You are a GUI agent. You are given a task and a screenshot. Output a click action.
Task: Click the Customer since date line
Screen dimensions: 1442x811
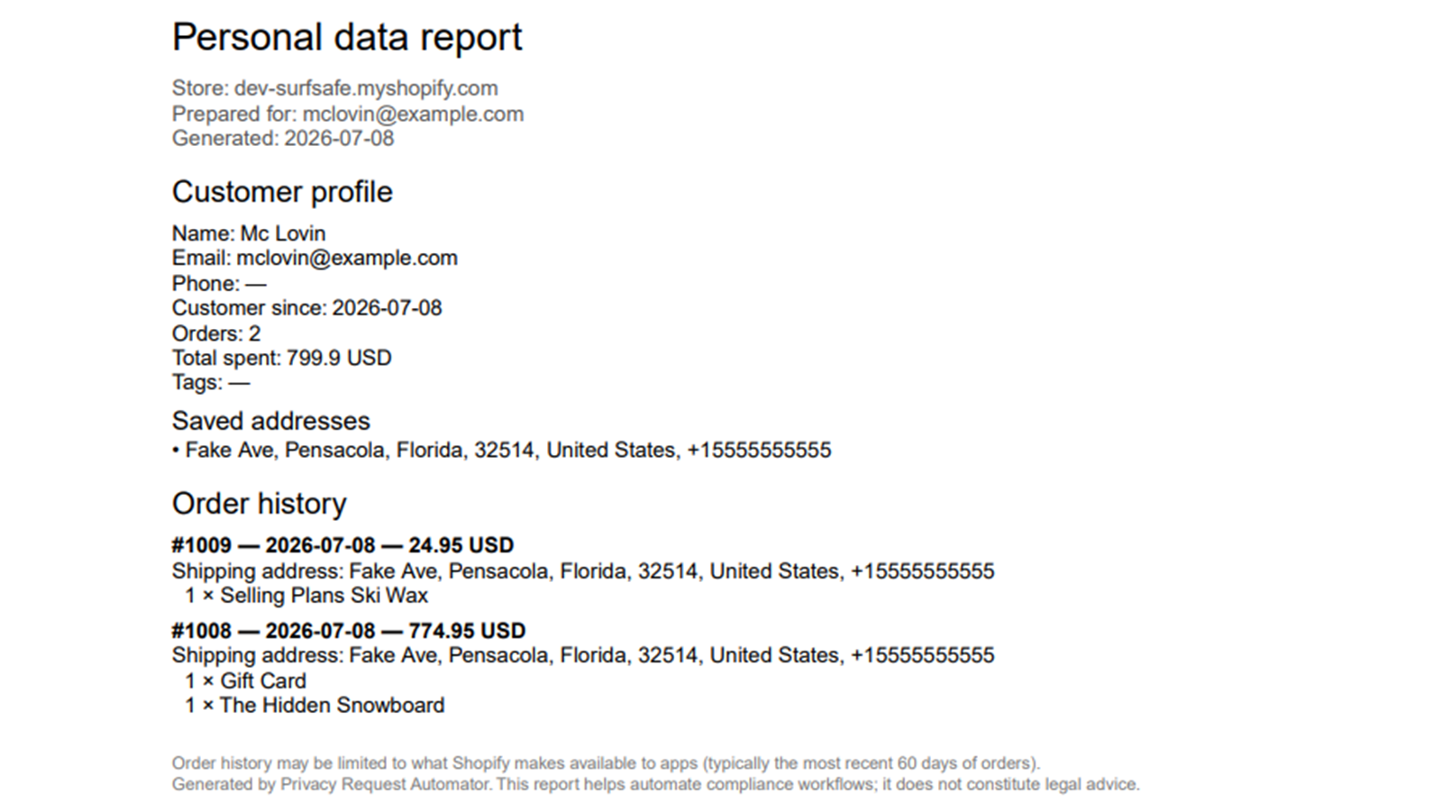[307, 308]
